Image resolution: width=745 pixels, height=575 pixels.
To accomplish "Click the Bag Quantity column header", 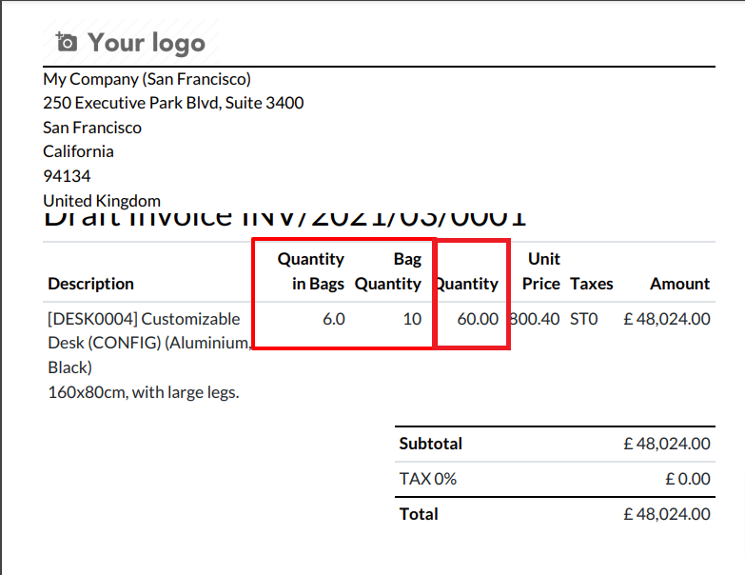I will point(388,271).
